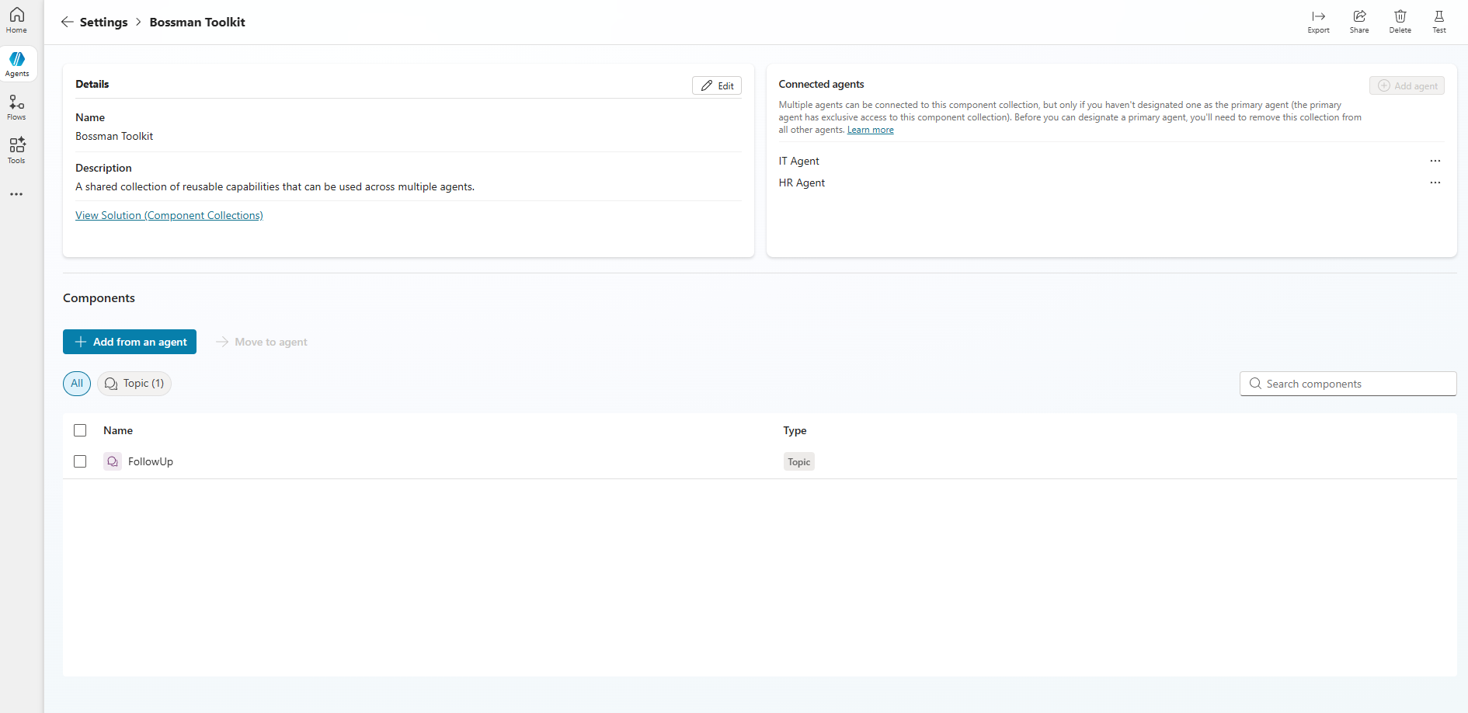Screen dimensions: 1468x713
Task: Click the Add agent button
Action: pyautogui.click(x=1407, y=85)
